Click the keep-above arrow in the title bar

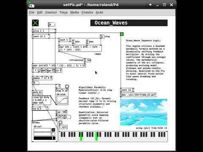151,5
